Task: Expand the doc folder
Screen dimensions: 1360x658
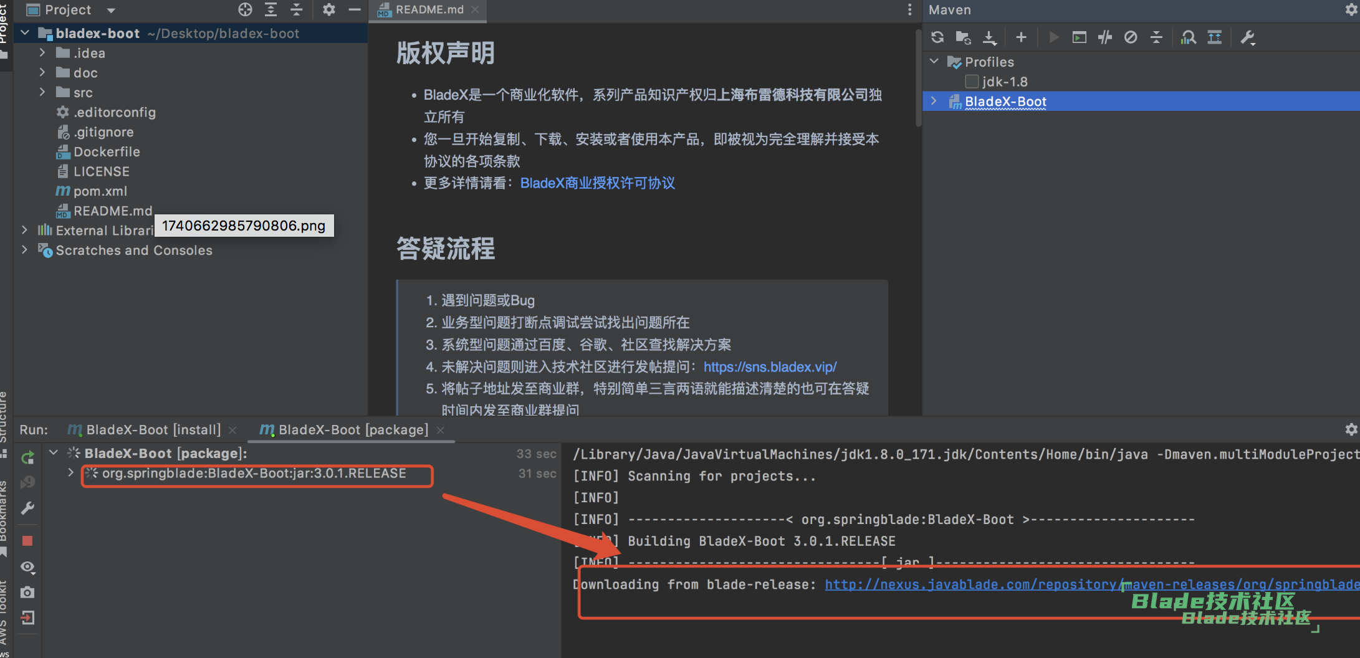Action: coord(42,72)
